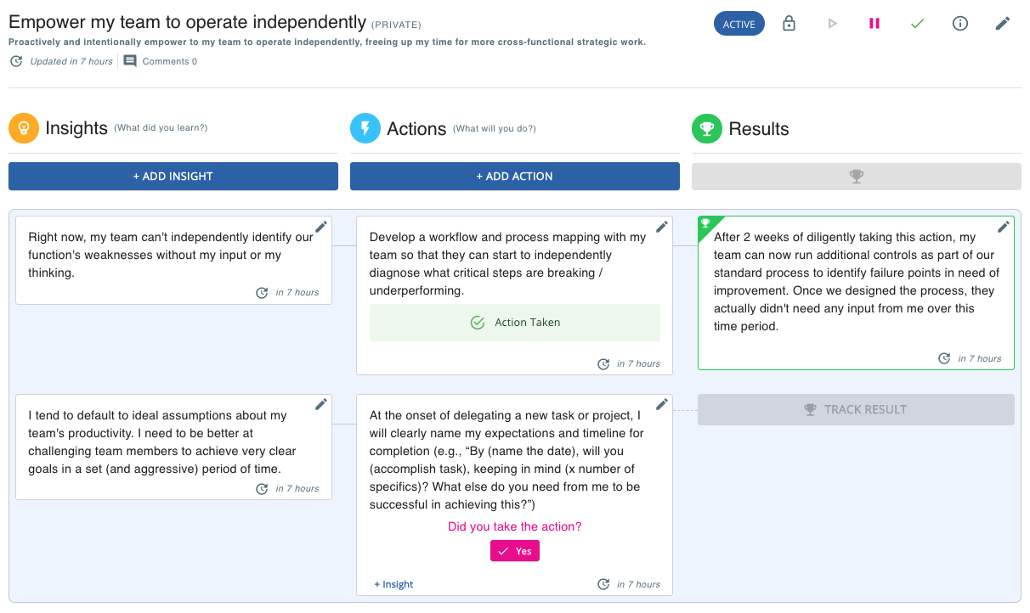Edit the workflow action card pencil icon
Viewport: 1030px width, 613px height.
(x=662, y=227)
